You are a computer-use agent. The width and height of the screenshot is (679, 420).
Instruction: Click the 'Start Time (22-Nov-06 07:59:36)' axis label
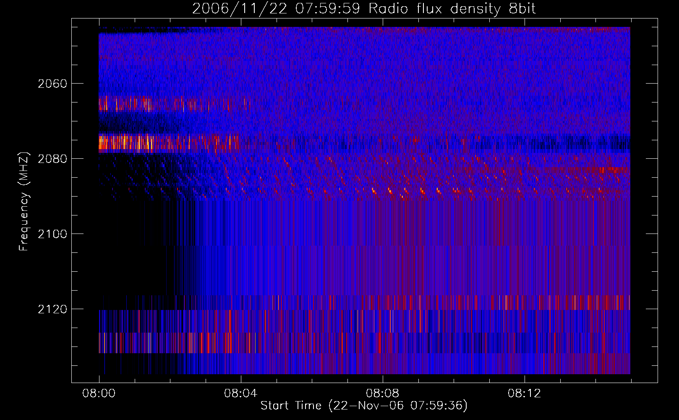pos(364,406)
